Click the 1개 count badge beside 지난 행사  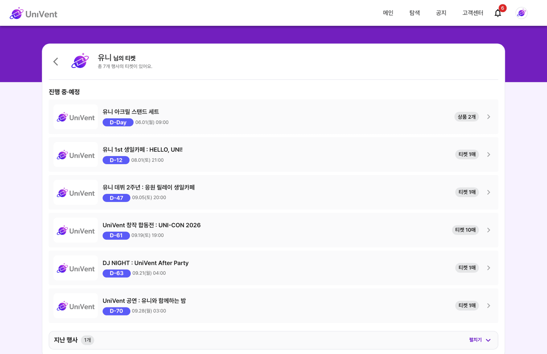click(87, 340)
